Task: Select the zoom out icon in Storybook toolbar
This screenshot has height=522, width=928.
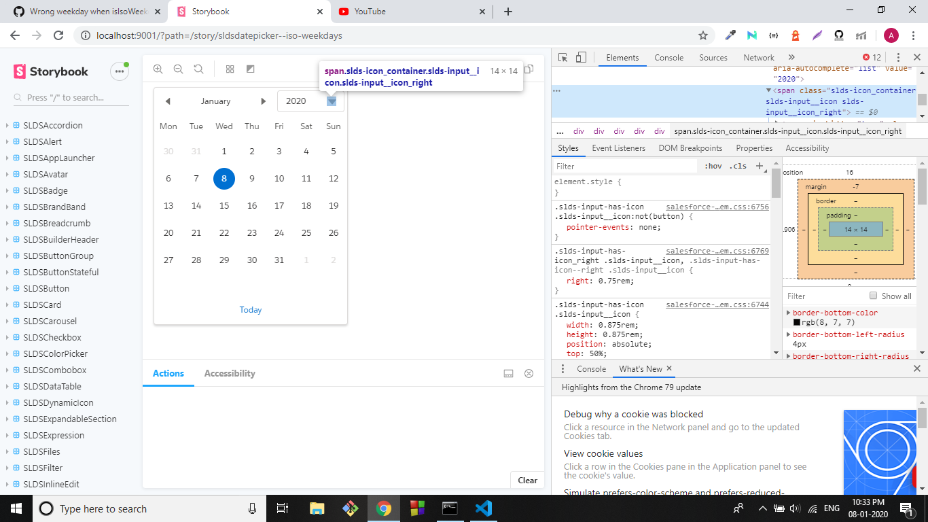Action: tap(177, 69)
